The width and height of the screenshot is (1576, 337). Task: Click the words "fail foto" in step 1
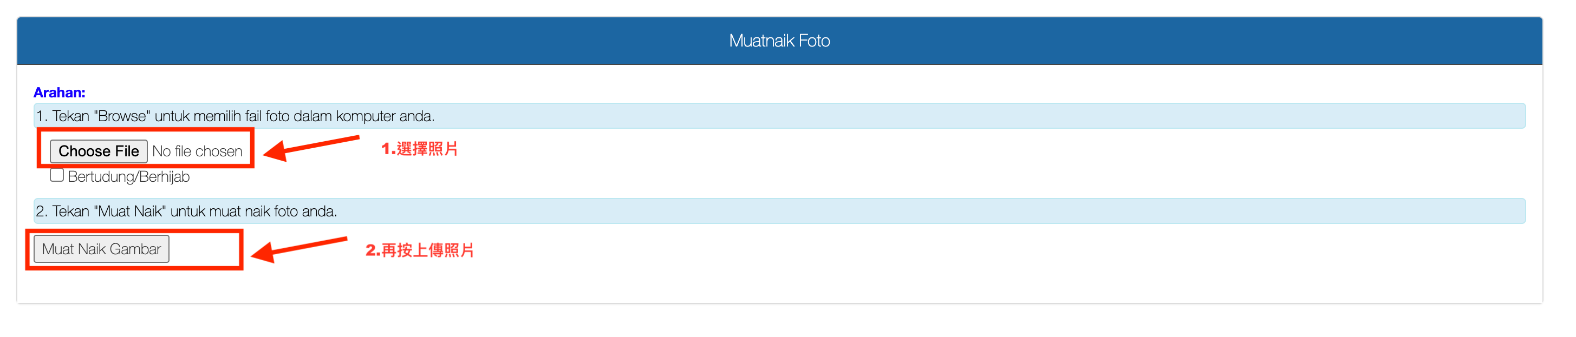[268, 116]
